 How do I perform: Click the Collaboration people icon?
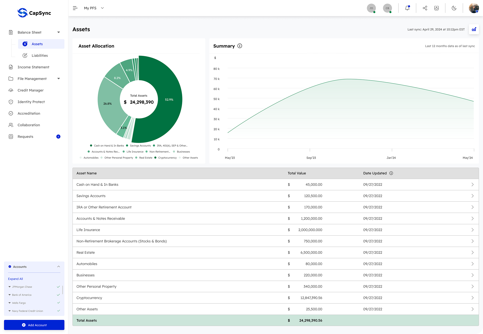tap(11, 125)
